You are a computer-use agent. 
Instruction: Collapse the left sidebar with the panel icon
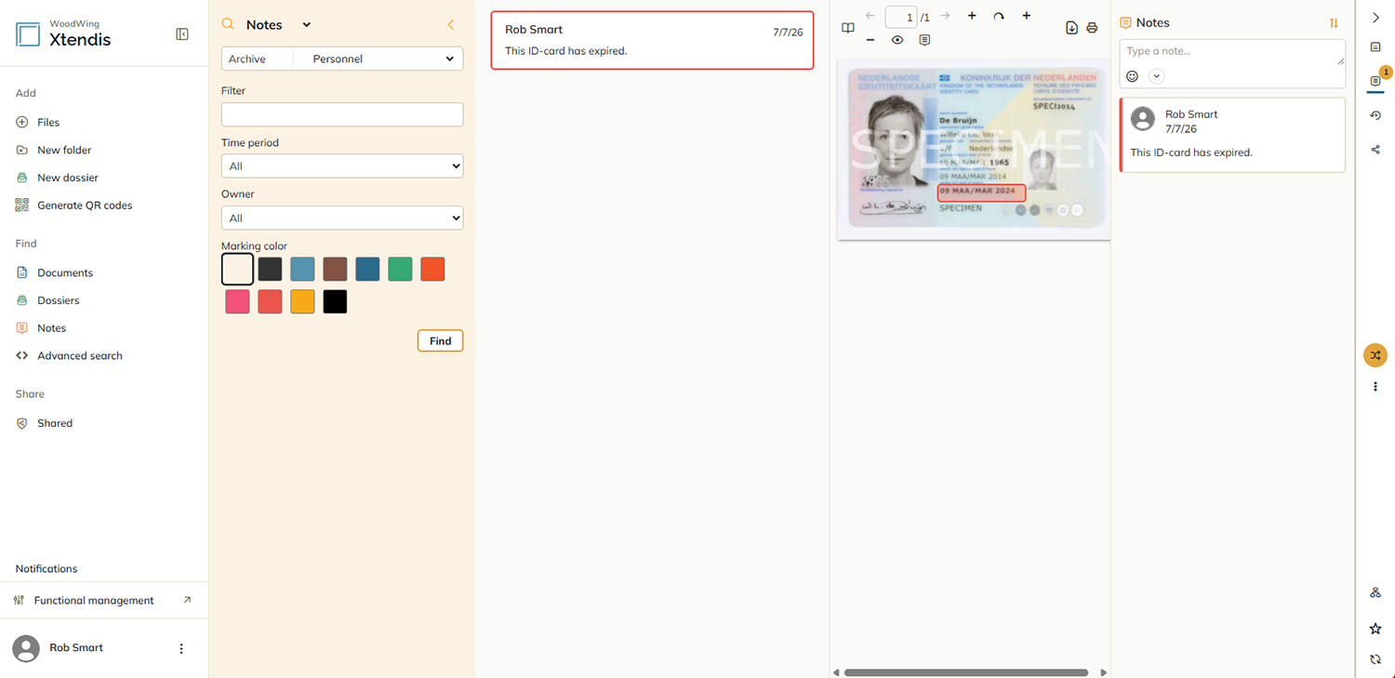point(182,34)
